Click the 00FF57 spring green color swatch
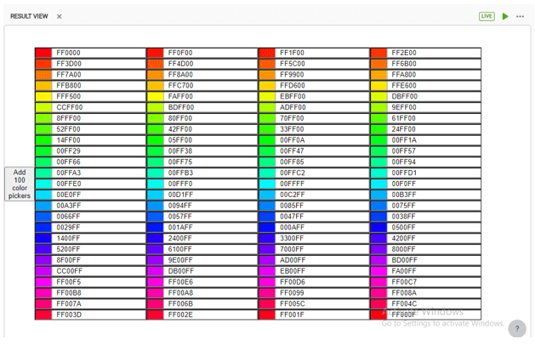This screenshot has width=535, height=345. [378, 151]
